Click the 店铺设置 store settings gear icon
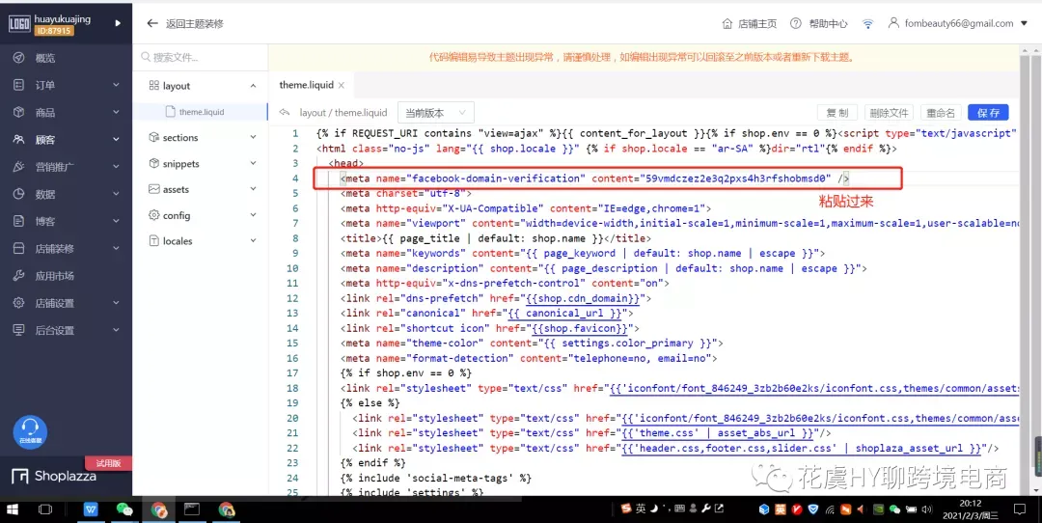 click(x=18, y=303)
